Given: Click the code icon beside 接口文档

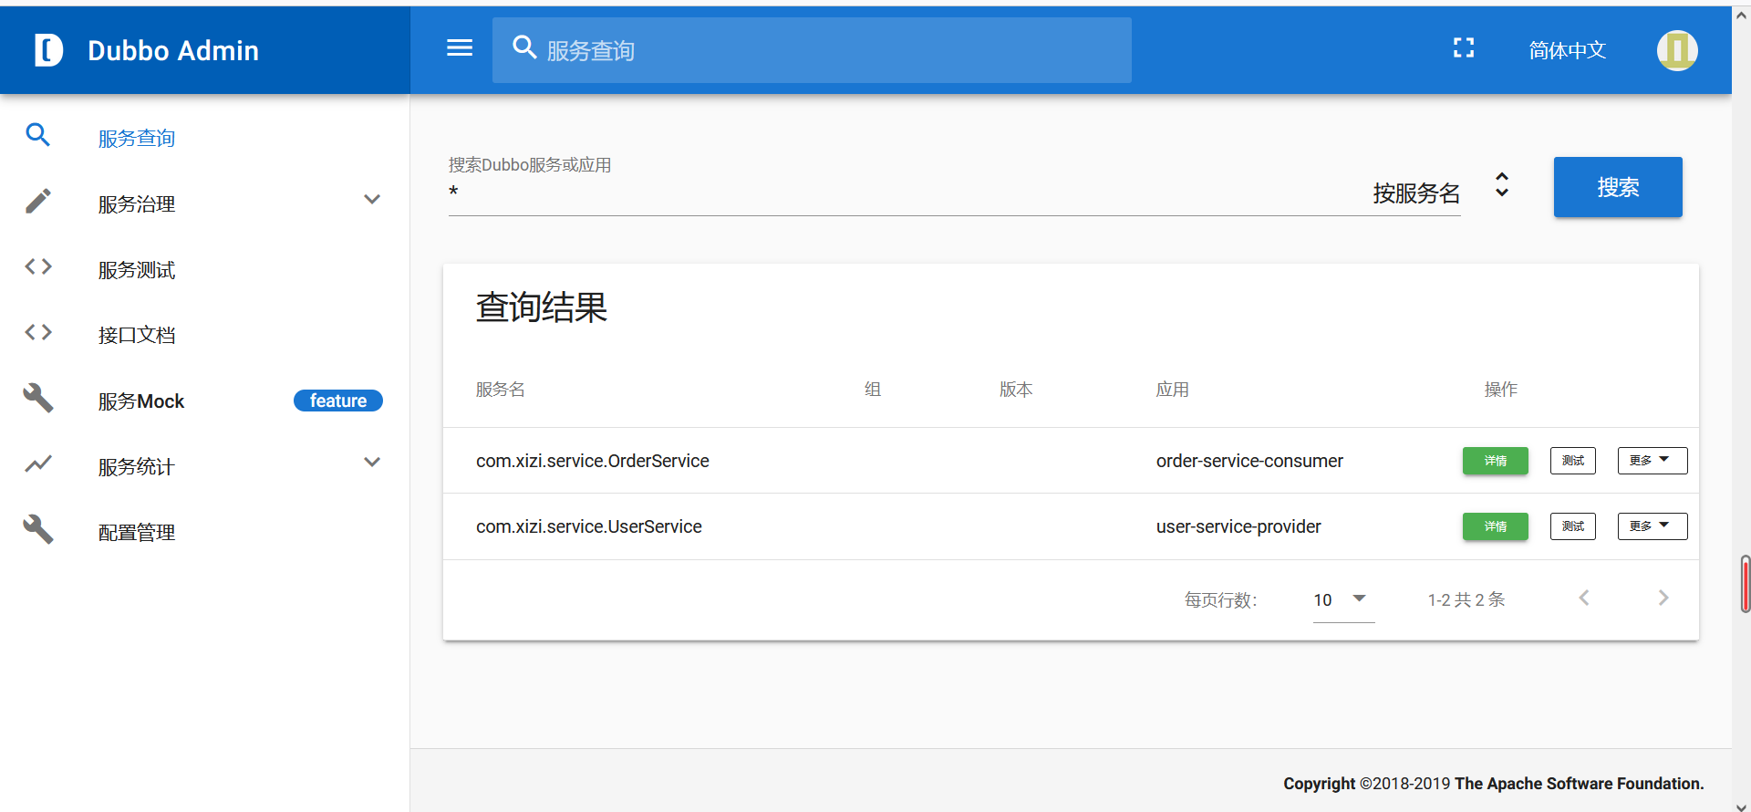Looking at the screenshot, I should pyautogui.click(x=38, y=332).
